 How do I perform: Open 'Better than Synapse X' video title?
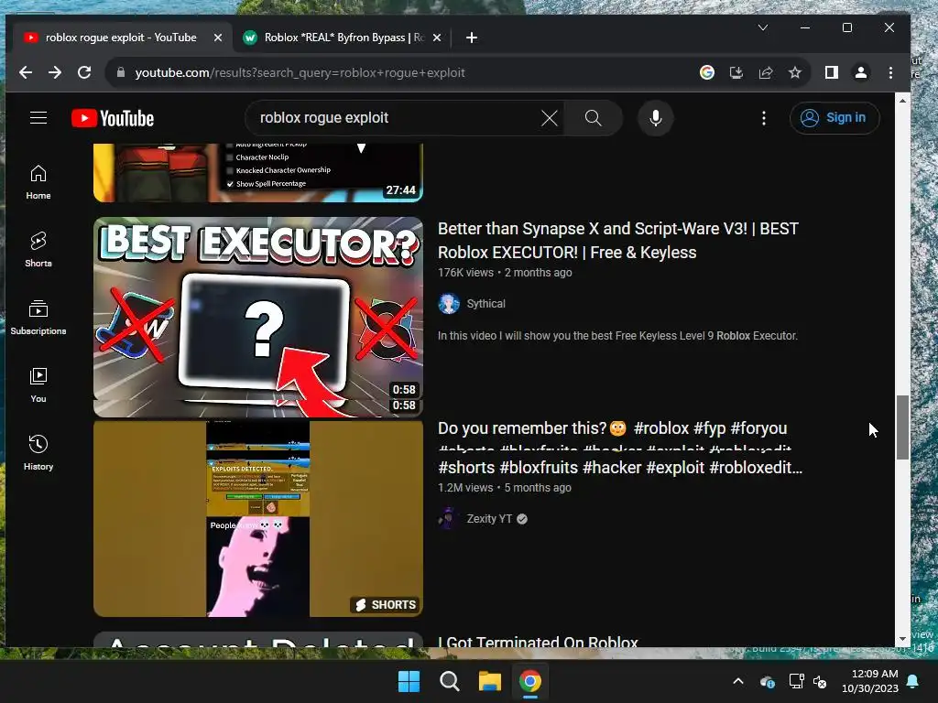pyautogui.click(x=618, y=241)
